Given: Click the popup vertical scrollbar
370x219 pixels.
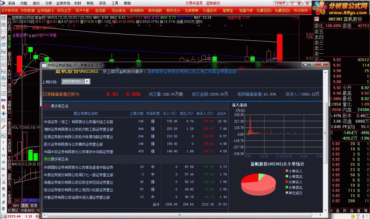Looking at the screenshot, I should click(x=325, y=133).
